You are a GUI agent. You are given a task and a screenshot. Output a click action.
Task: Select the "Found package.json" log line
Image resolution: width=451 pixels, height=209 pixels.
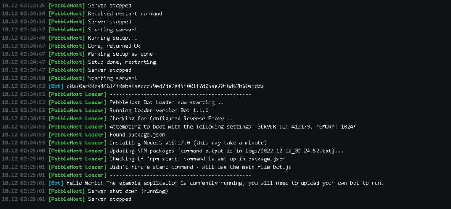point(137,135)
